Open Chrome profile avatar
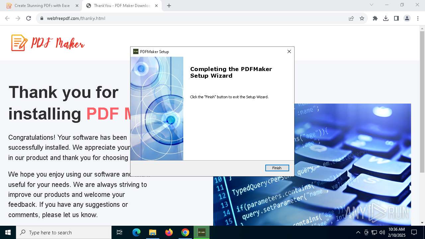This screenshot has height=239, width=425. tap(407, 18)
